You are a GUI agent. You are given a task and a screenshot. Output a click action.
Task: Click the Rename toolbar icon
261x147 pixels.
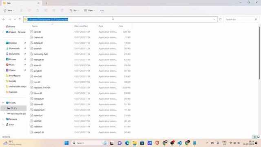click(46, 10)
